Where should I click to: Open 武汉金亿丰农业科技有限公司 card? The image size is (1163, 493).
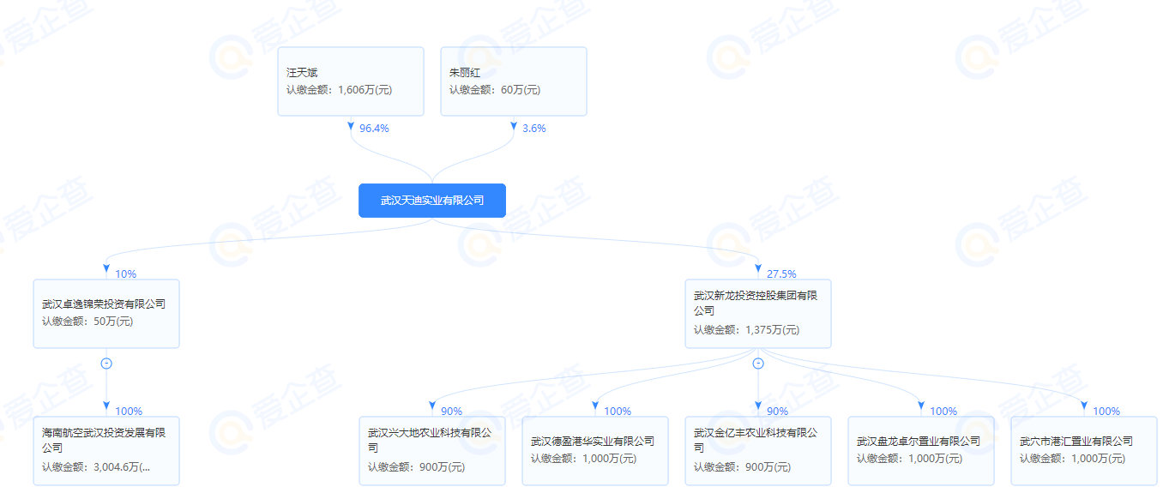click(x=758, y=451)
